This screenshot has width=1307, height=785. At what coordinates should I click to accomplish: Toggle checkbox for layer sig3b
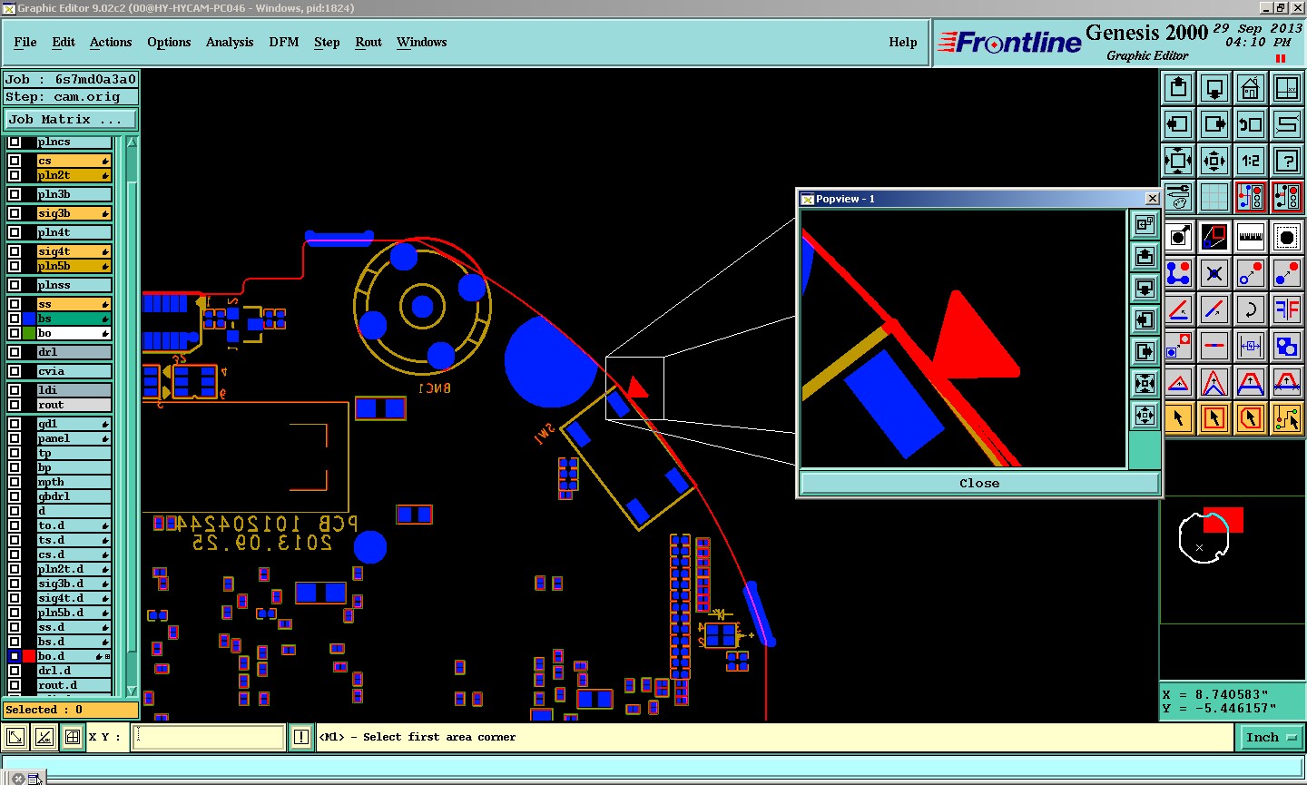coord(15,213)
